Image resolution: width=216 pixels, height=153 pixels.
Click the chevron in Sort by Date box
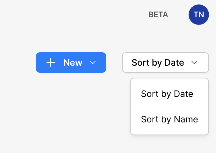click(195, 62)
